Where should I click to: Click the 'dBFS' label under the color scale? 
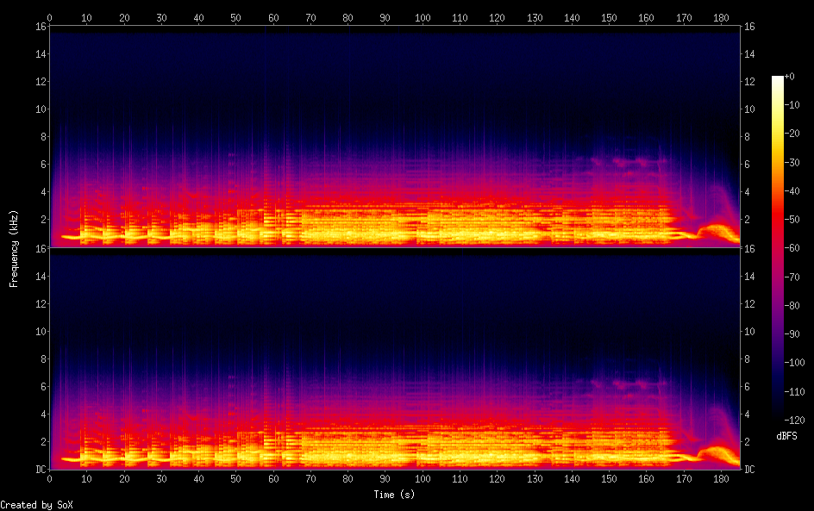[786, 437]
